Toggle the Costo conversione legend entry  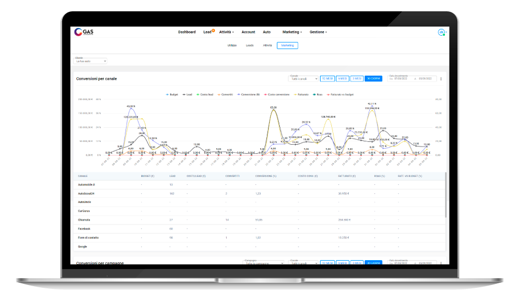[276, 94]
